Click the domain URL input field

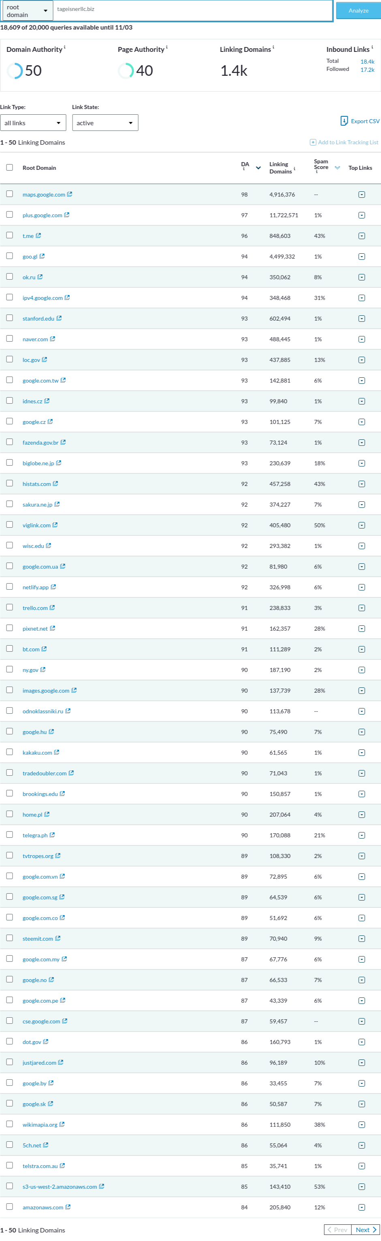pos(193,11)
